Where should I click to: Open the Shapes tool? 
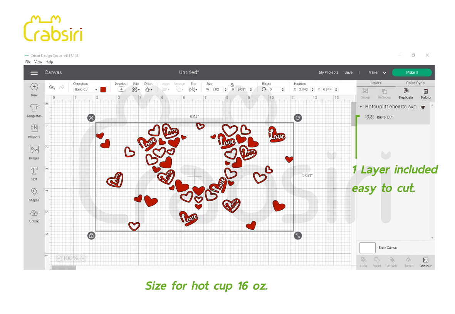[34, 194]
